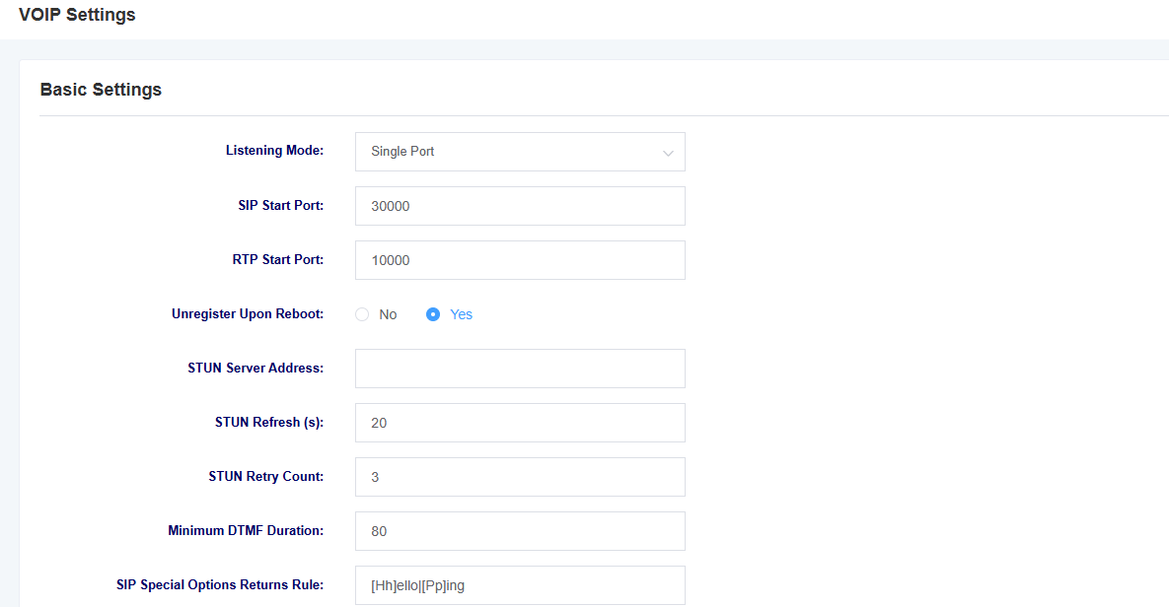The image size is (1169, 607).
Task: Focus the Minimum DTMF Duration field
Action: click(520, 531)
